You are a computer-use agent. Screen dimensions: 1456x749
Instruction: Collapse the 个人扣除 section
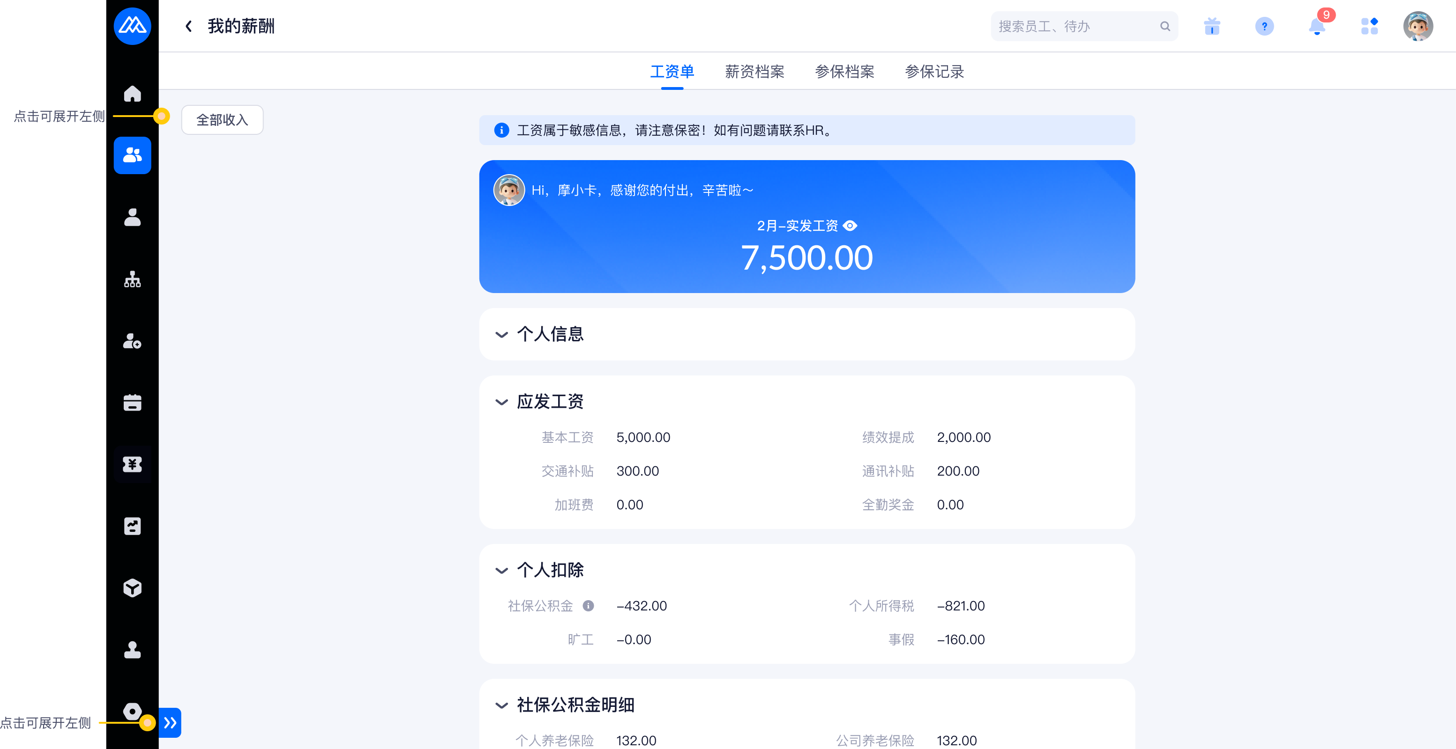(x=501, y=570)
